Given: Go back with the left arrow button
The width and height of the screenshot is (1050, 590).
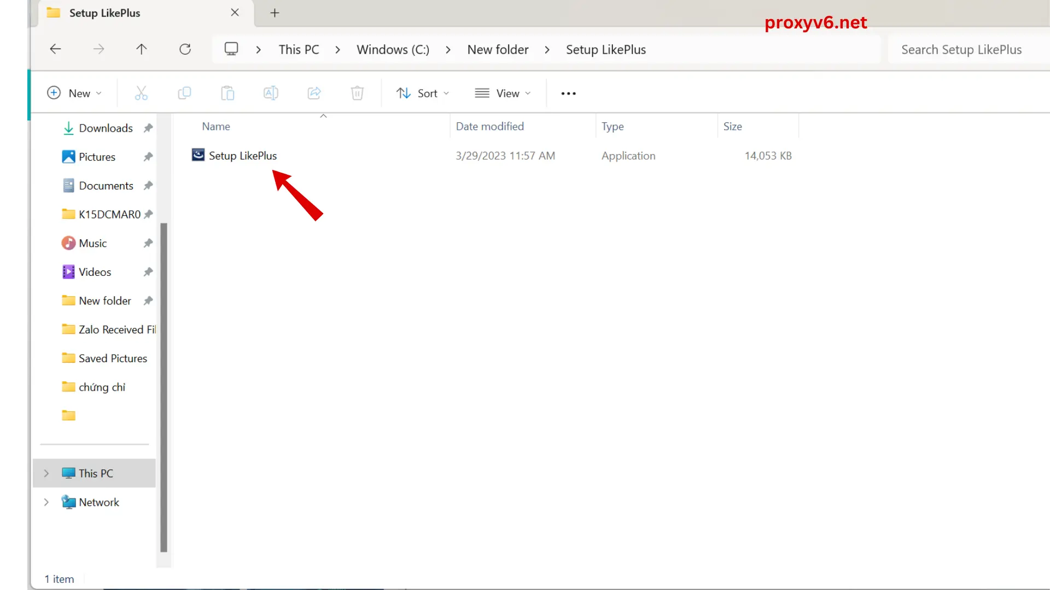Looking at the screenshot, I should point(55,49).
